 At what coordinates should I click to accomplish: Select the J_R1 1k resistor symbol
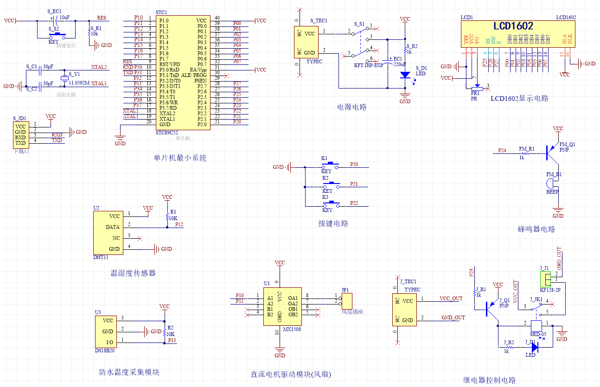click(474, 293)
